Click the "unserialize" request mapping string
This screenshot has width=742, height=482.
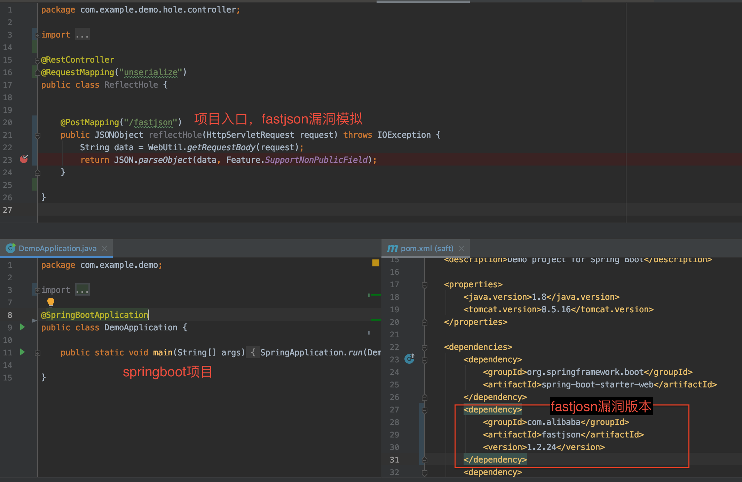pos(151,72)
